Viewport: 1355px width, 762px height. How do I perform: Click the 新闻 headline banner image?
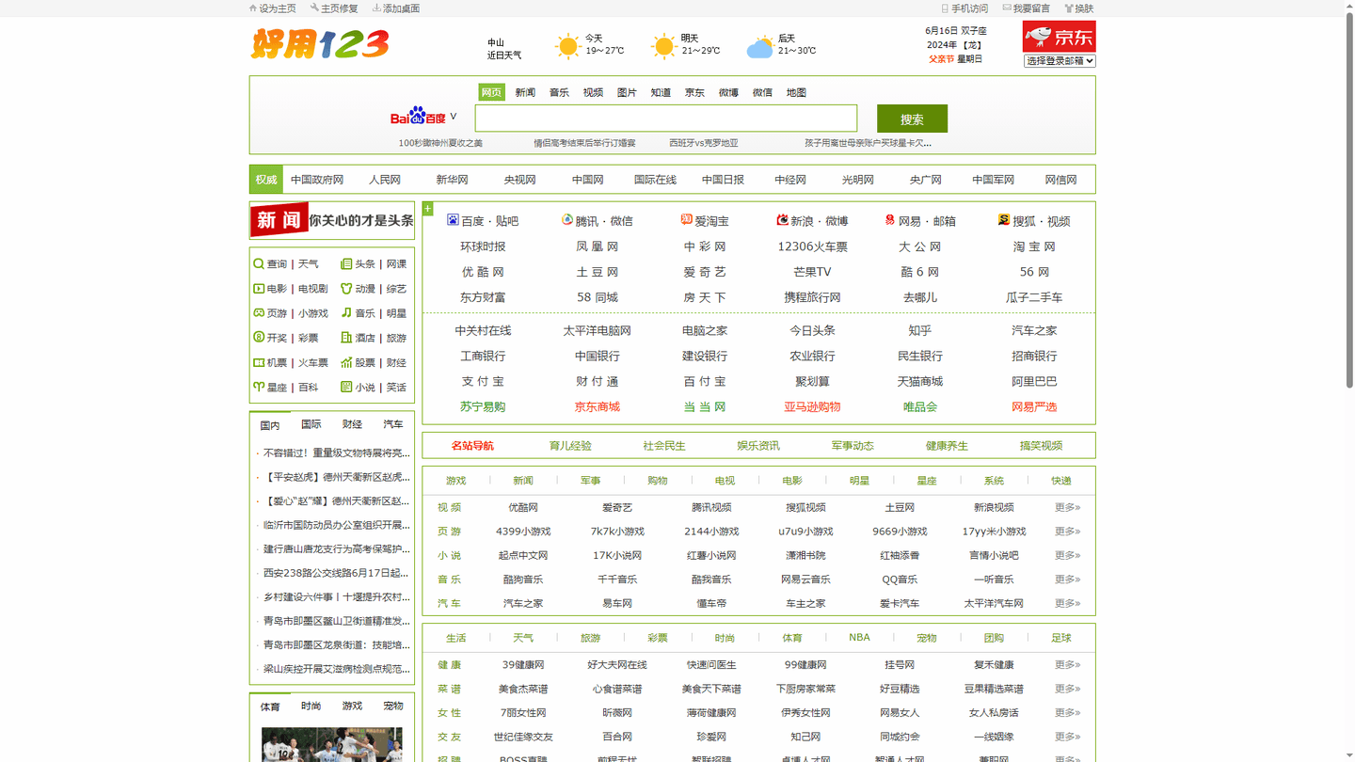pos(332,220)
